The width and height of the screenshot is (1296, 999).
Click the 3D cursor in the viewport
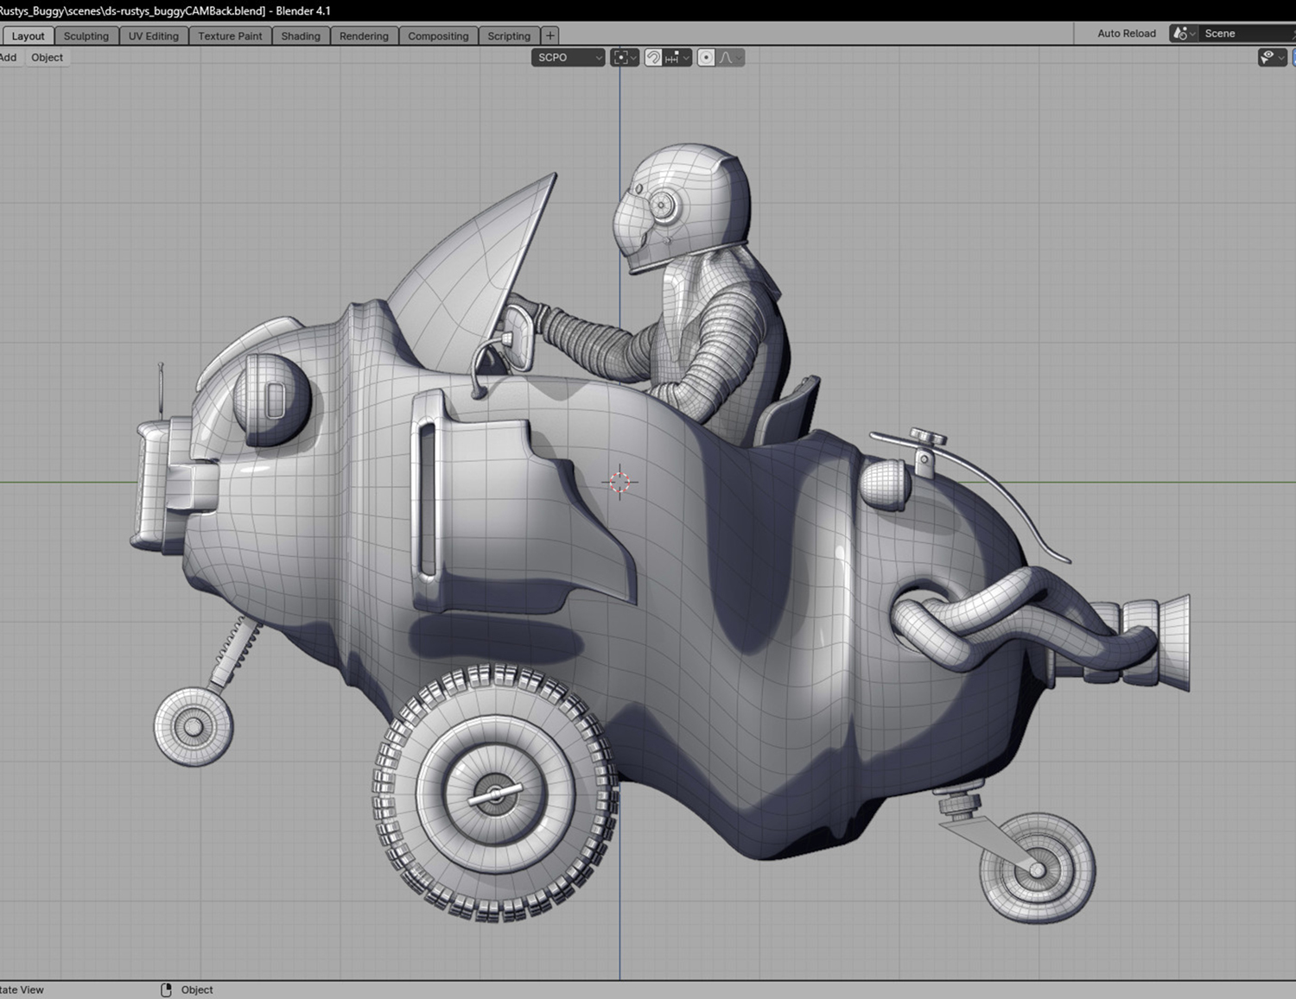[619, 483]
